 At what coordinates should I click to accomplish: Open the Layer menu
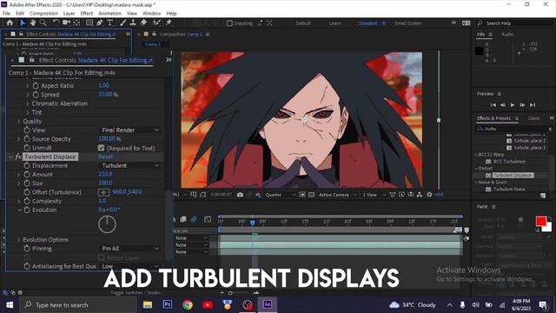click(69, 14)
